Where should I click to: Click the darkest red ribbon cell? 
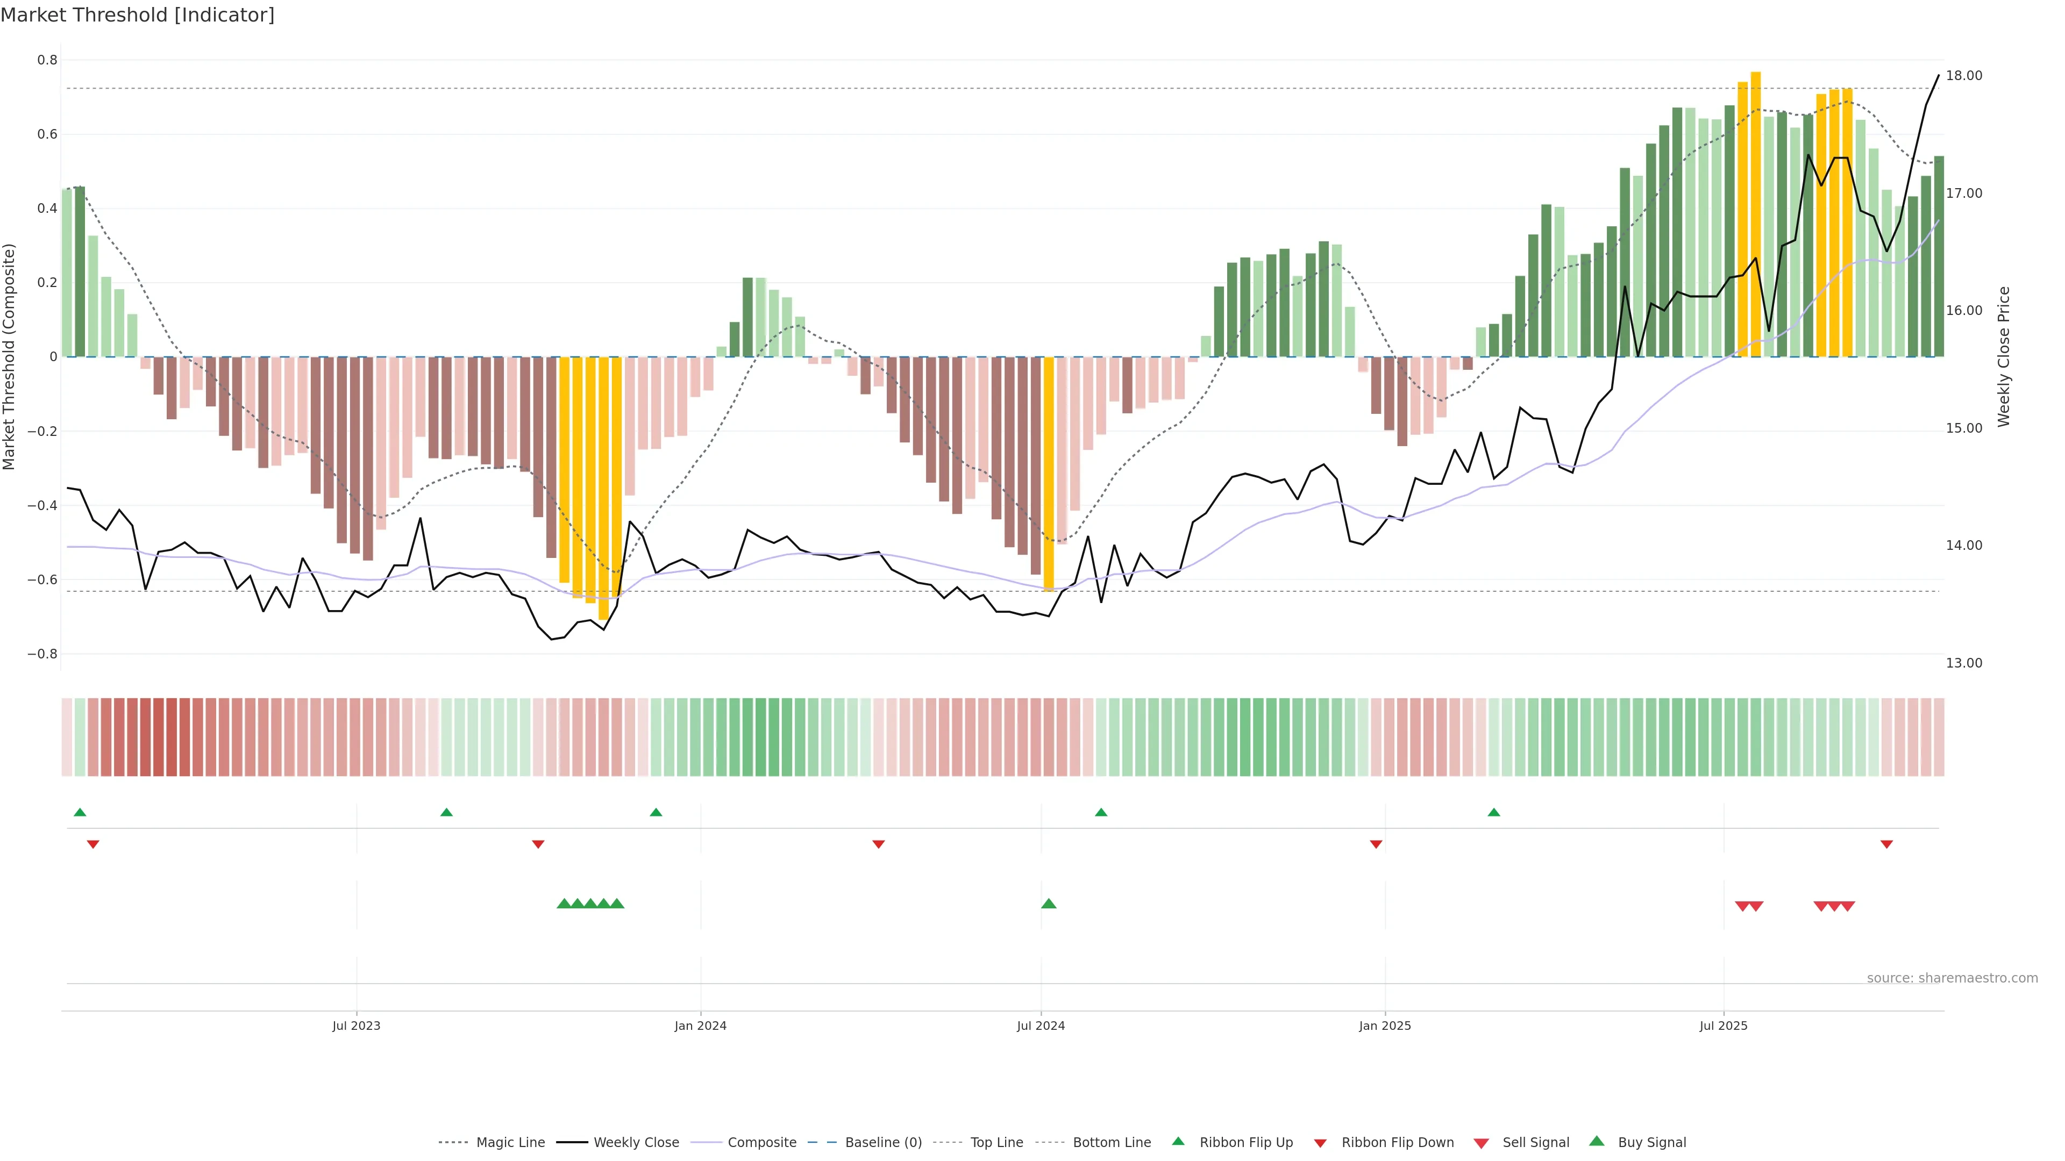point(171,736)
